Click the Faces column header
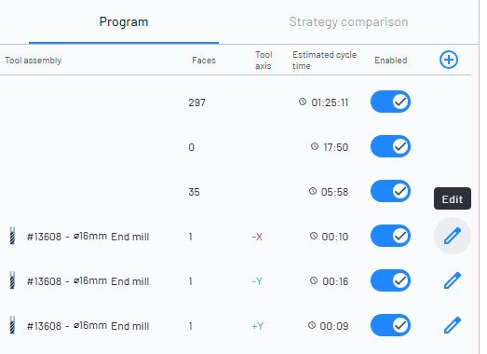Viewport: 487px width, 354px height. pyautogui.click(x=204, y=61)
